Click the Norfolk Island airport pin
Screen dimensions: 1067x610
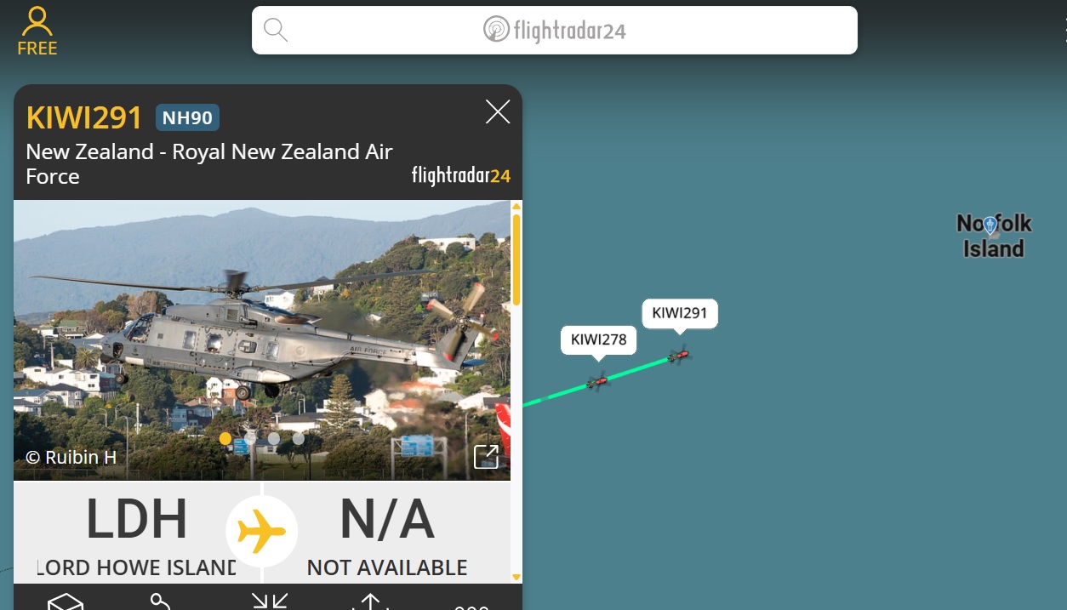[x=990, y=225]
